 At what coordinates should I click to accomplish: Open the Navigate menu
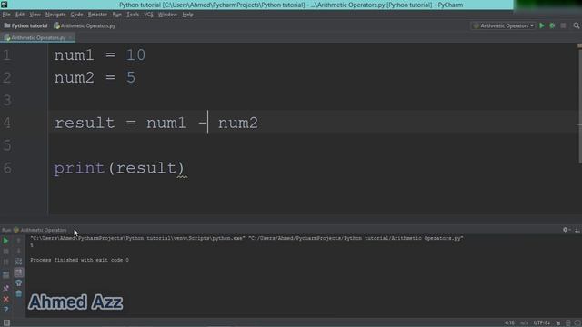55,15
